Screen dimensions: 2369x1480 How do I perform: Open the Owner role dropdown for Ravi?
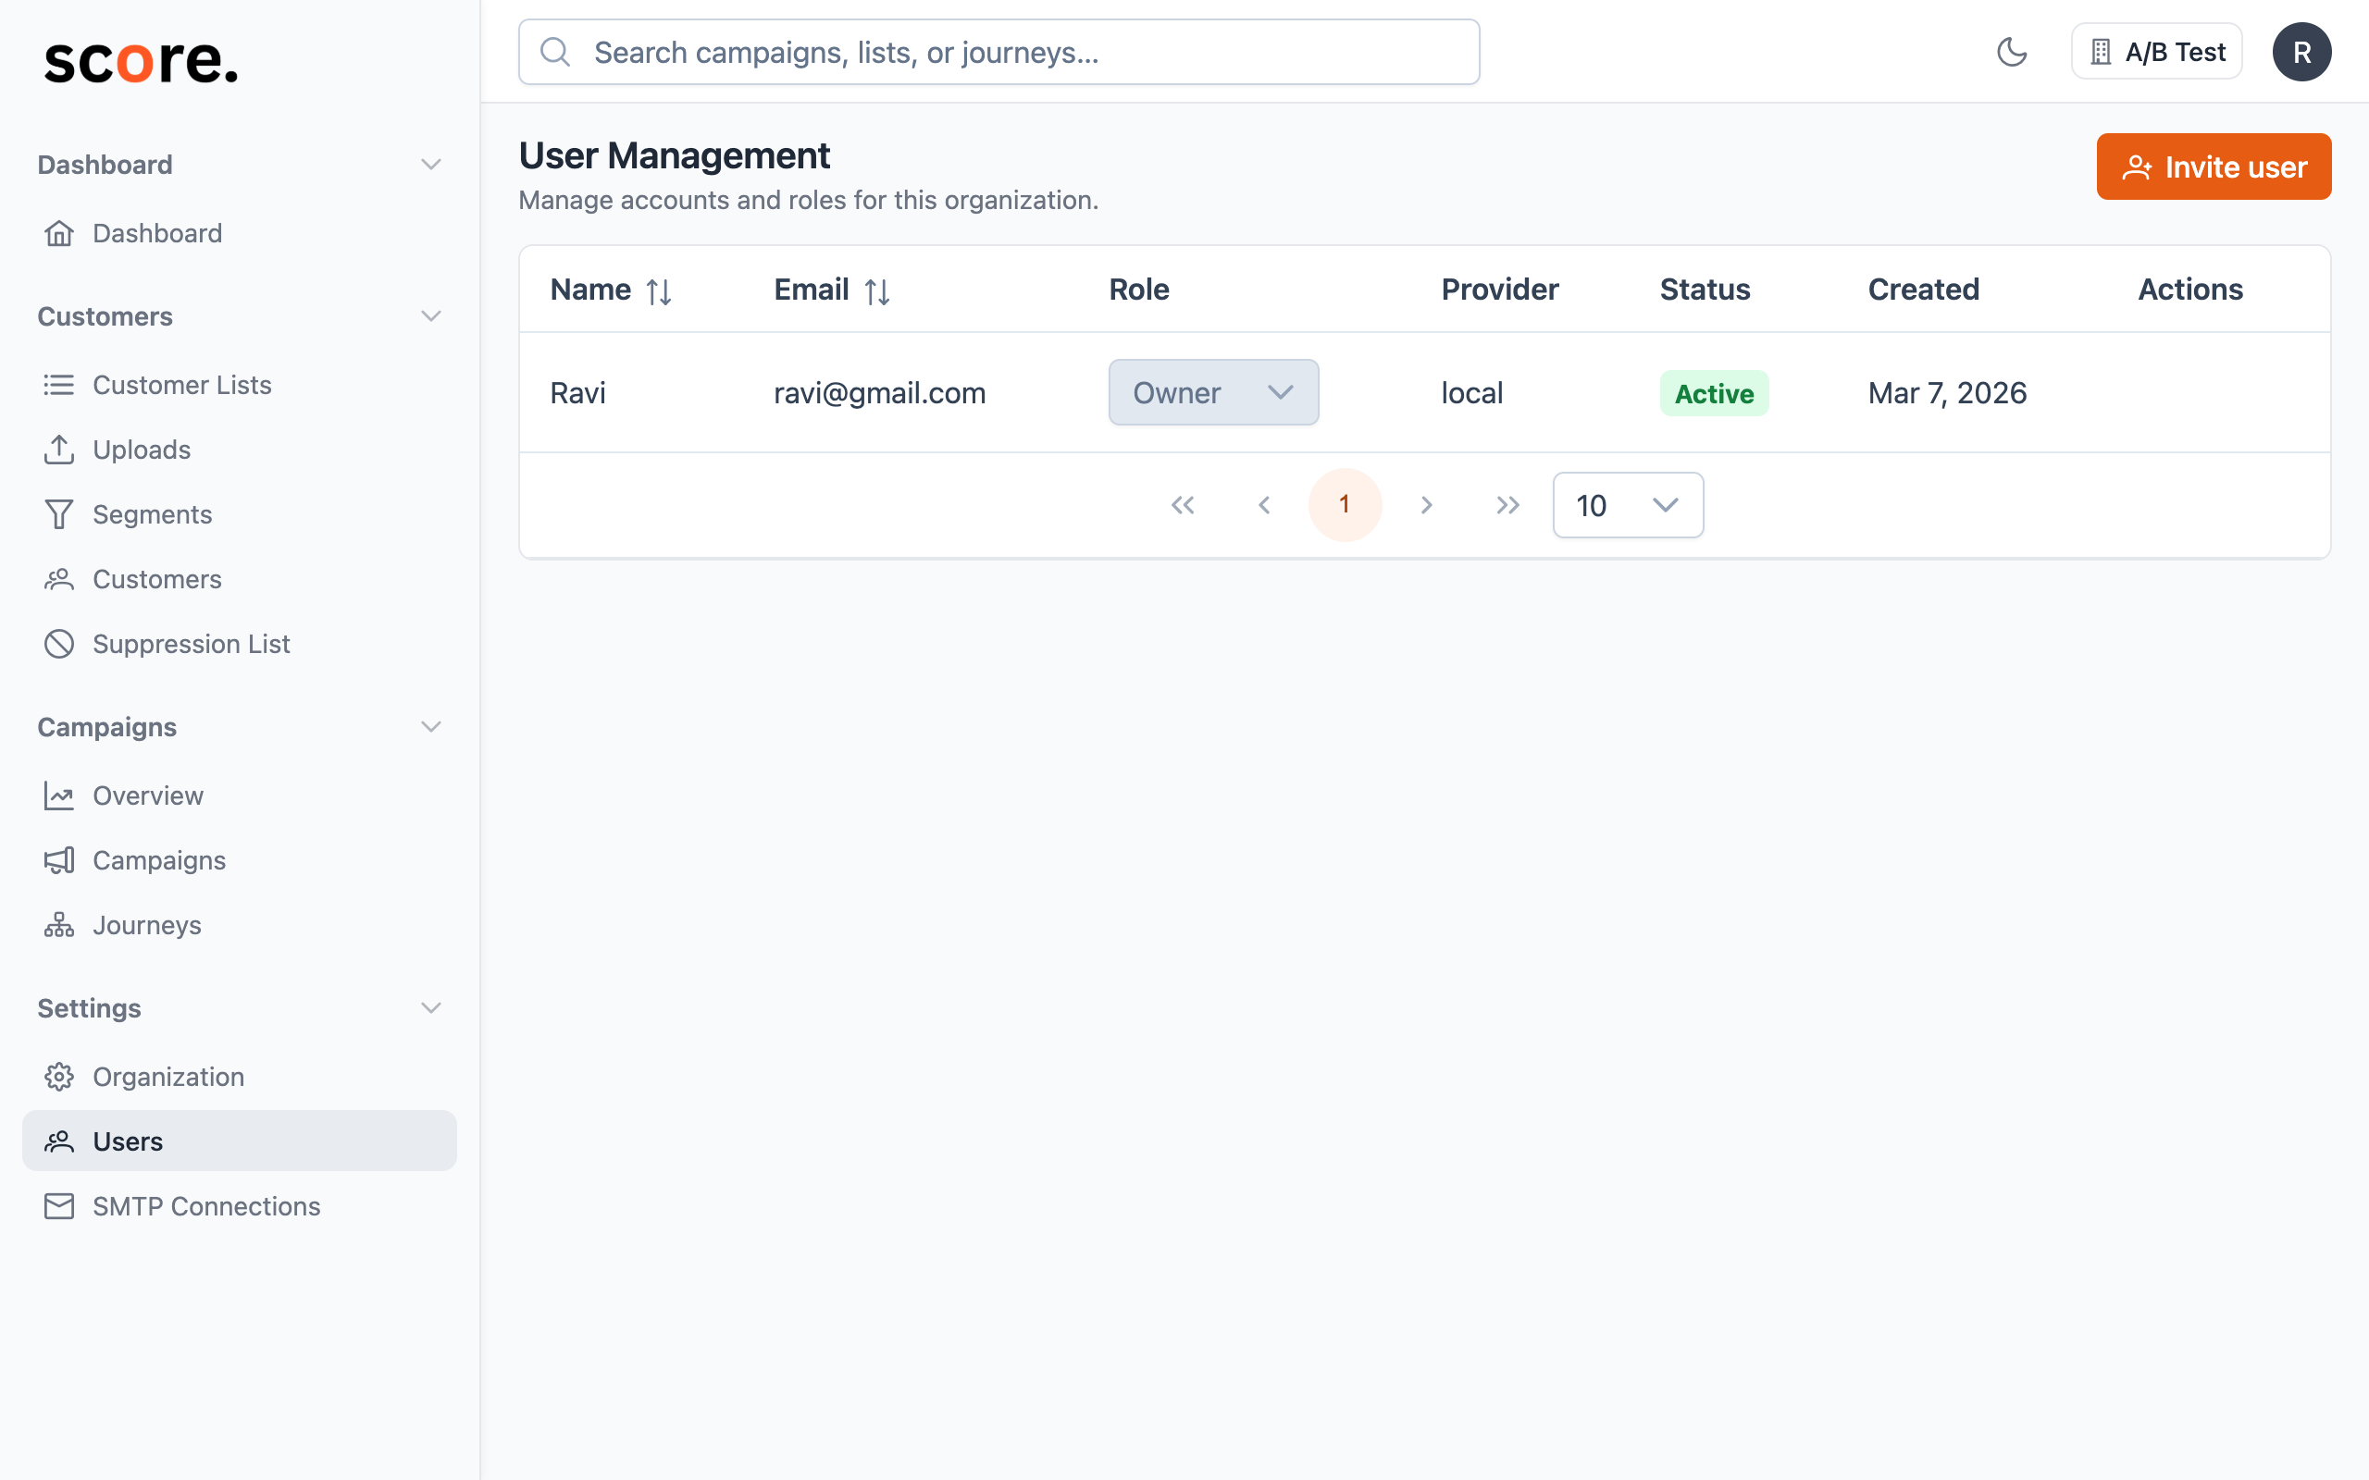[1214, 392]
